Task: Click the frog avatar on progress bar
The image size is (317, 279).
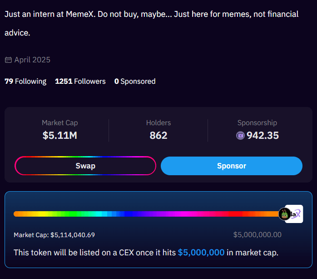Action: (x=285, y=214)
